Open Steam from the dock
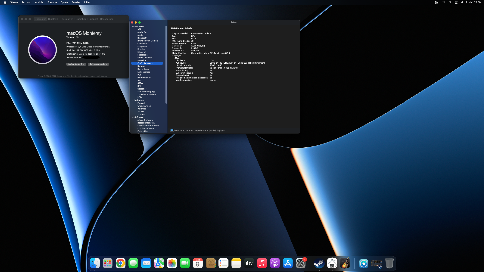 pos(319,263)
